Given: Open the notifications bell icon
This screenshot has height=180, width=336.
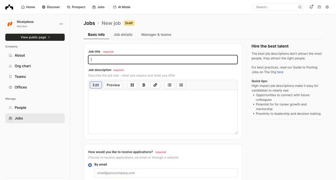Looking at the screenshot, I should click(311, 7).
